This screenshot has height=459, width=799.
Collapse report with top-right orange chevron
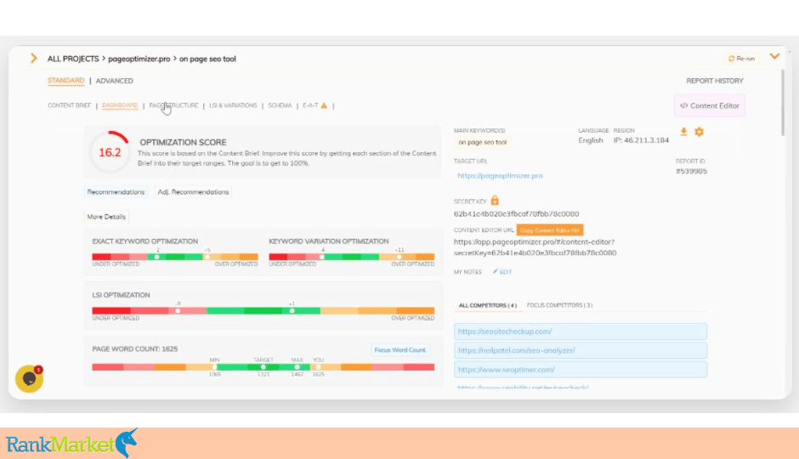click(x=774, y=57)
